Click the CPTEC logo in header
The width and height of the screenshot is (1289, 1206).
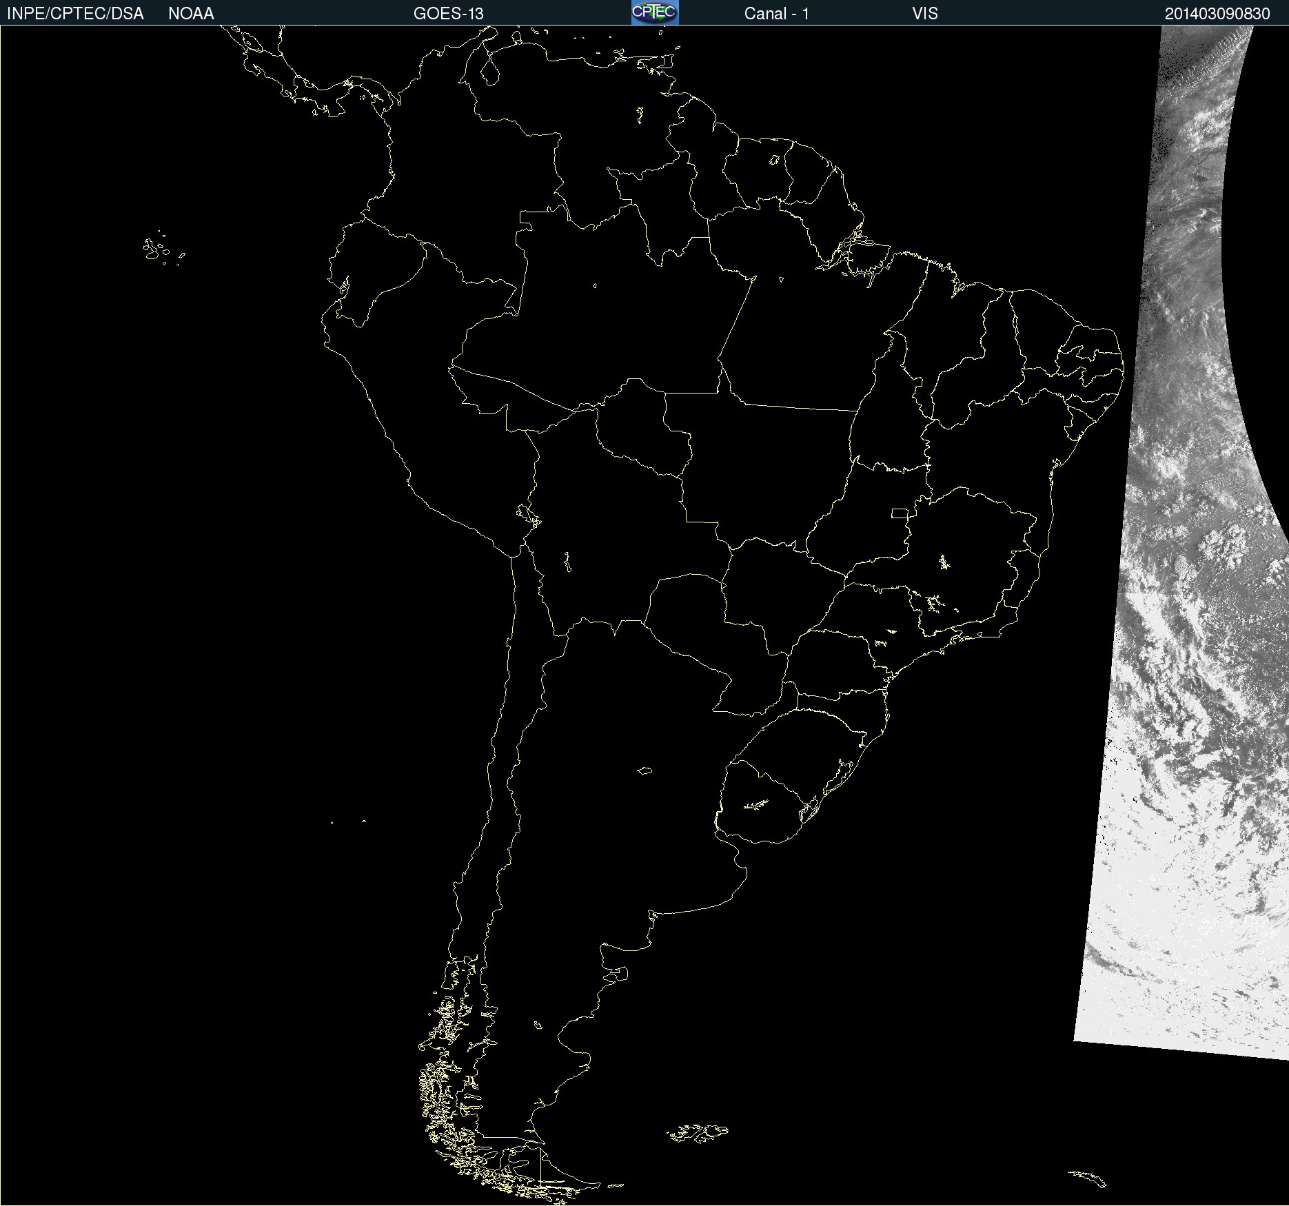click(655, 12)
